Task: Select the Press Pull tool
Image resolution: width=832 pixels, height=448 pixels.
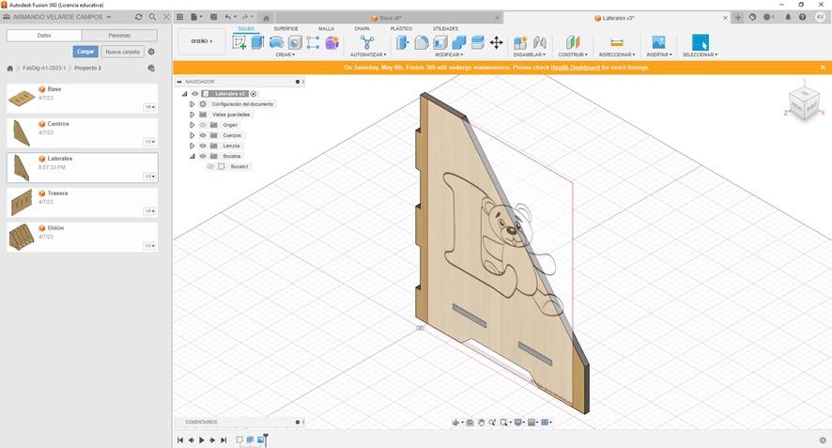Action: 403,42
